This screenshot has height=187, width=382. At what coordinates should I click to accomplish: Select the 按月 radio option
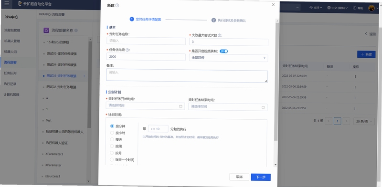[x=112, y=153]
